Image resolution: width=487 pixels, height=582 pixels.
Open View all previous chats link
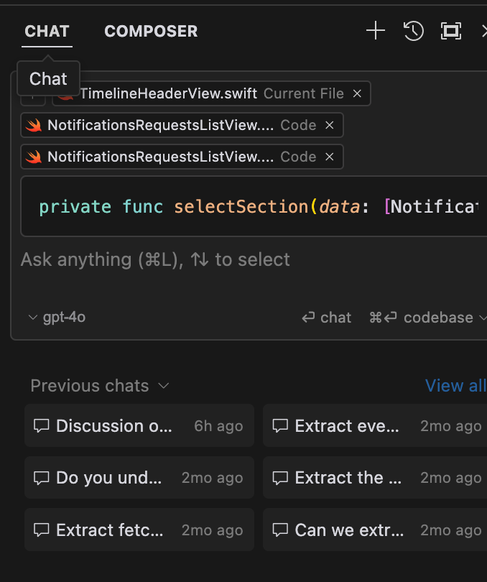pyautogui.click(x=455, y=386)
